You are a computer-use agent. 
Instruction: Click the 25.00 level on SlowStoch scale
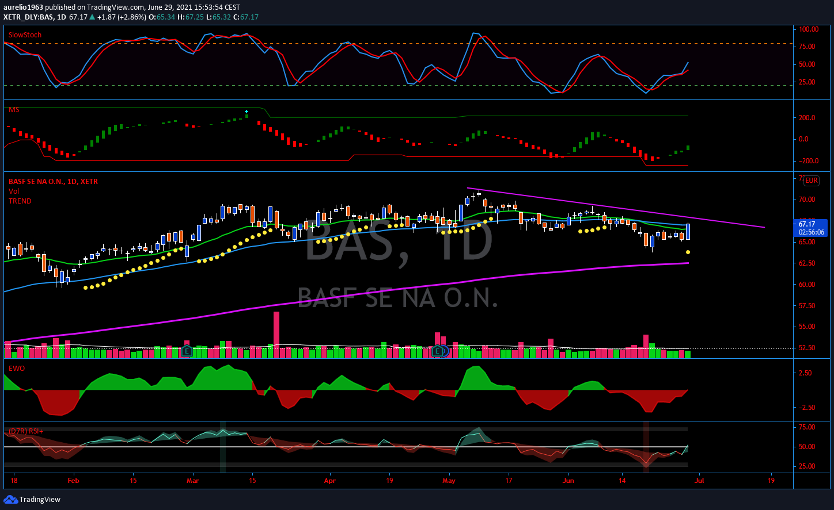tap(807, 82)
